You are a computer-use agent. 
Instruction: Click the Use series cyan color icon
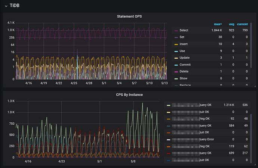pos(176,51)
